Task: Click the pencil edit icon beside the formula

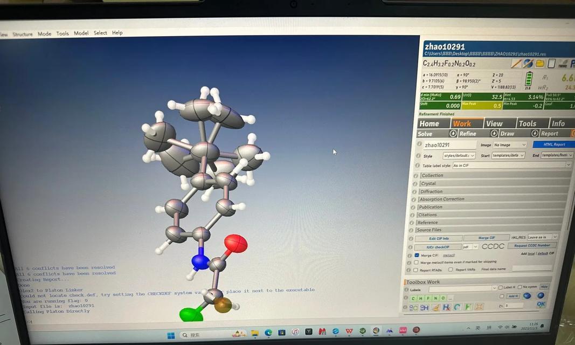Action: (x=516, y=64)
